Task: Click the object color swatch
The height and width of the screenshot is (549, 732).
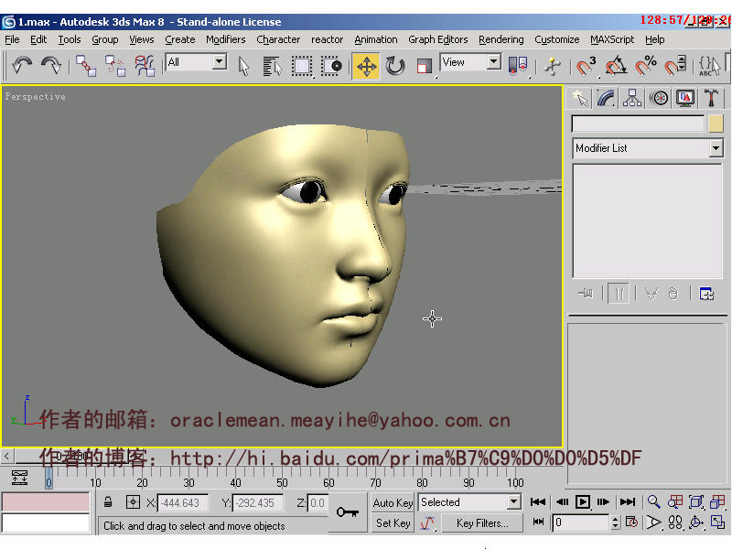Action: coord(716,124)
